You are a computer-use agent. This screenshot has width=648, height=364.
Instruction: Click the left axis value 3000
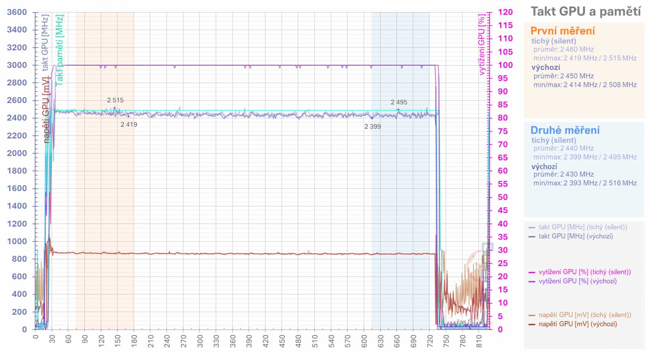tap(17, 65)
